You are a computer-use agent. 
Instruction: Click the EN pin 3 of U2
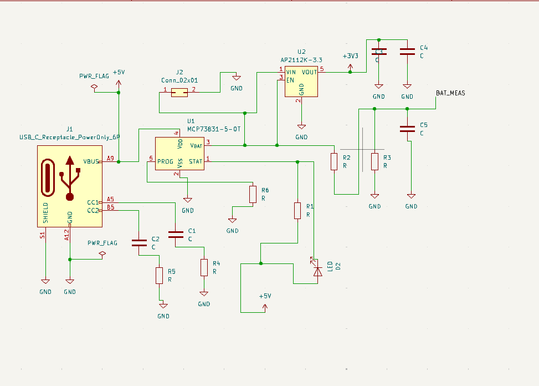point(281,79)
